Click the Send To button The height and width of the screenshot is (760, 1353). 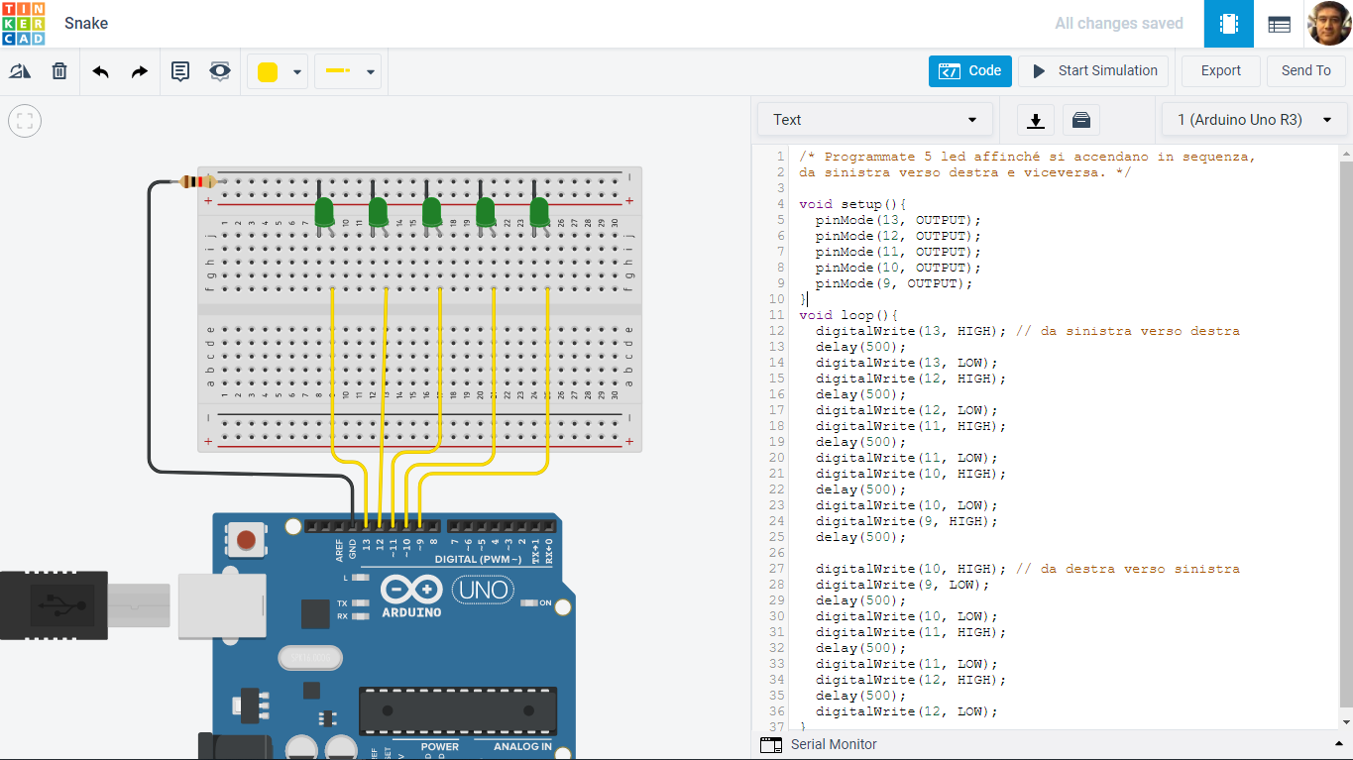tap(1305, 71)
